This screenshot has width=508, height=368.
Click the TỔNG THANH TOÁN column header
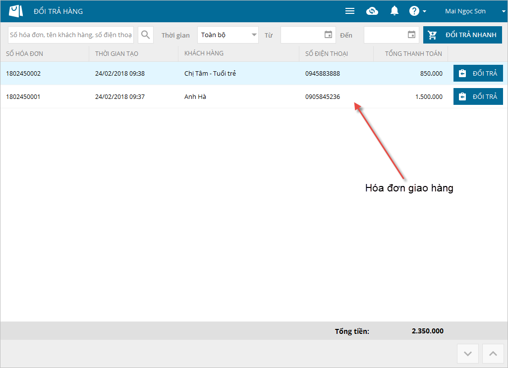coord(413,53)
